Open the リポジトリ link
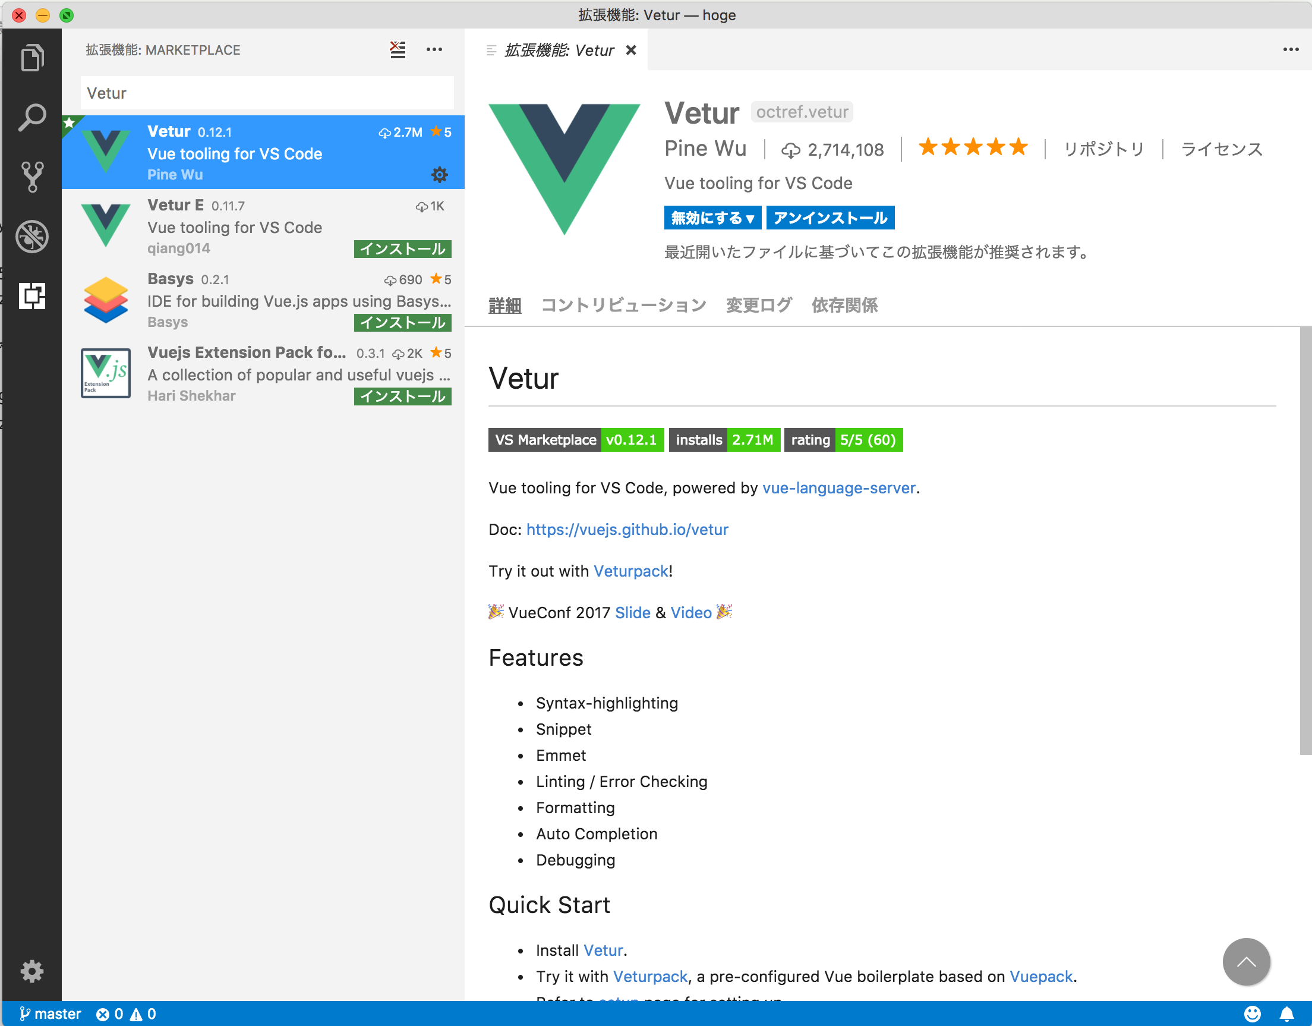 1104,149
